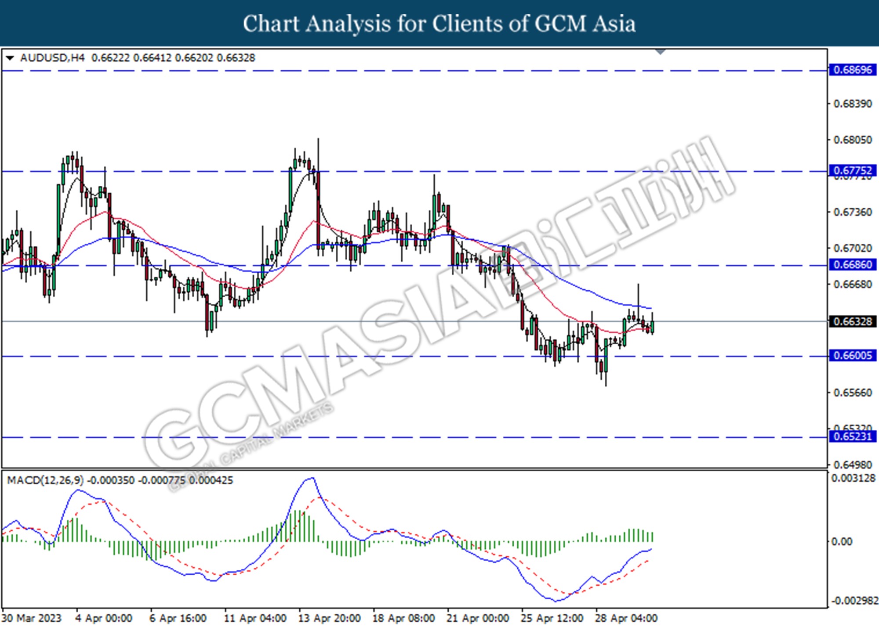Click the Chart Analysis for Clients title
Viewport: 879px width, 627px height.
[439, 23]
